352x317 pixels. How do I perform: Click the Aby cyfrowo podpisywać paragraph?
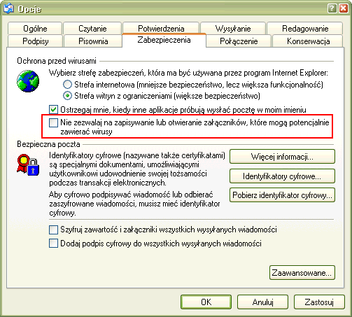134,204
